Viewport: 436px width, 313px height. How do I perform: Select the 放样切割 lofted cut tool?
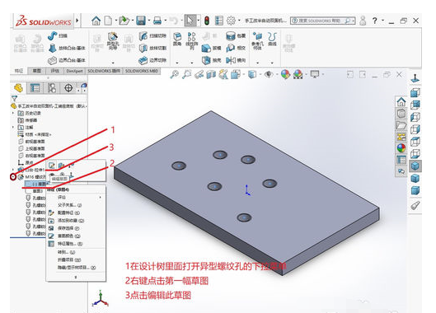(152, 48)
